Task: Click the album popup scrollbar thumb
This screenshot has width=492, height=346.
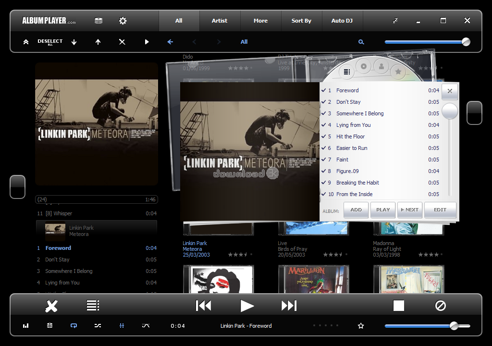Action: (x=450, y=111)
